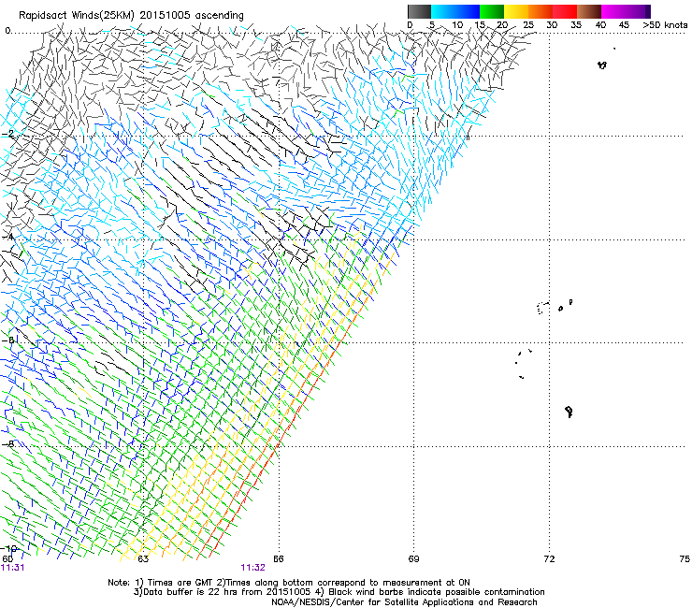Click the '-8' latitude label on left axis
The image size is (692, 608).
click(x=9, y=443)
